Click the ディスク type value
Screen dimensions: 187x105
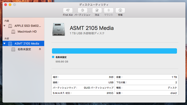172,88
